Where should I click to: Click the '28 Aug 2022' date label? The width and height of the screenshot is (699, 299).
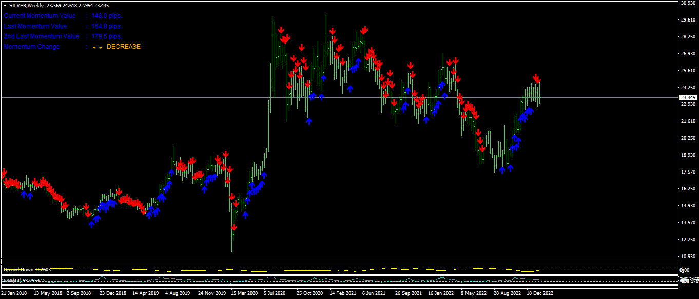pyautogui.click(x=507, y=293)
